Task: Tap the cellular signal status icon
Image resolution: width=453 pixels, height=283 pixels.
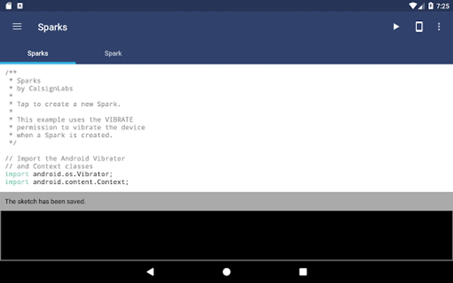Action: tap(422, 6)
